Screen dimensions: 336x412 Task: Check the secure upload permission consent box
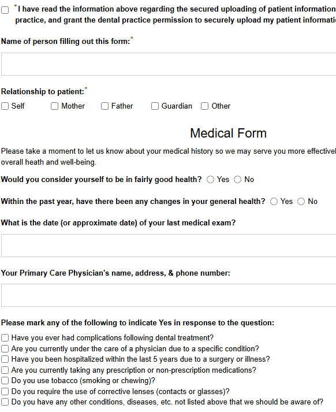coord(5,10)
